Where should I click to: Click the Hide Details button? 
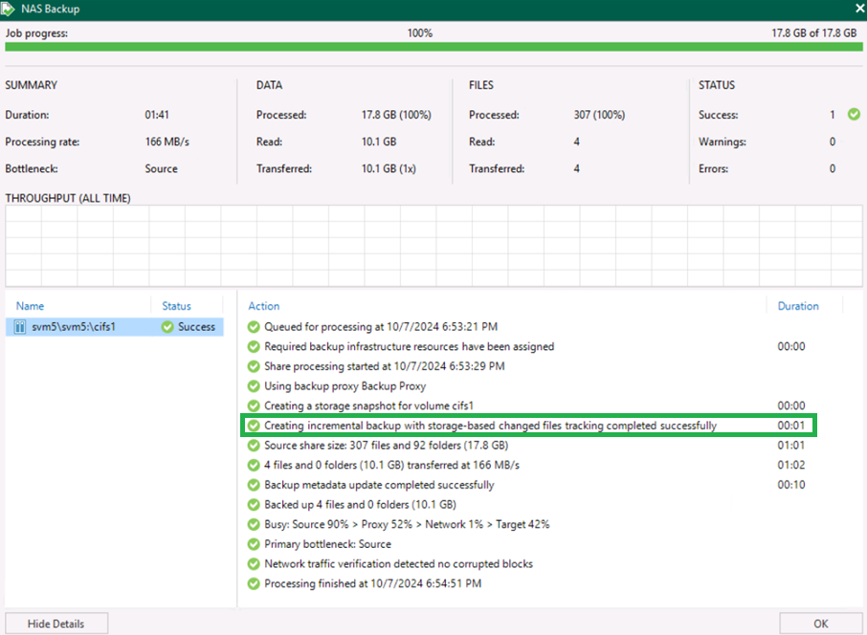[x=56, y=624]
